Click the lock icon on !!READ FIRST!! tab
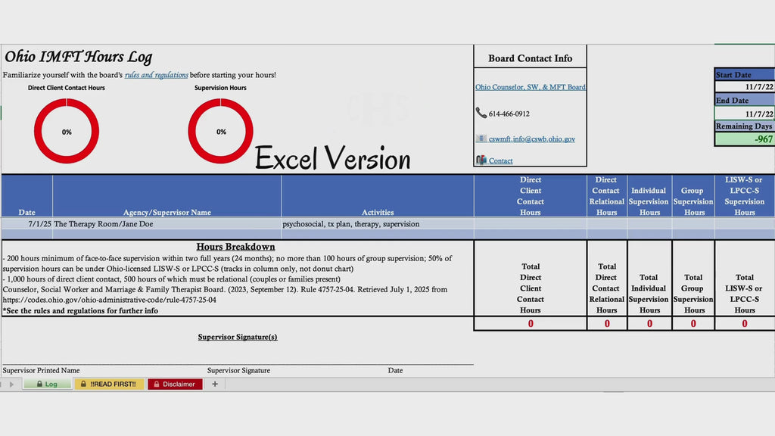Image resolution: width=775 pixels, height=436 pixels. click(83, 384)
